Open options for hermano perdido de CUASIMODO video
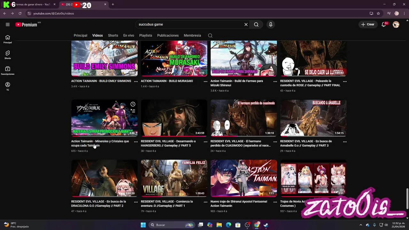Image resolution: width=409 pixels, height=230 pixels. click(x=275, y=142)
